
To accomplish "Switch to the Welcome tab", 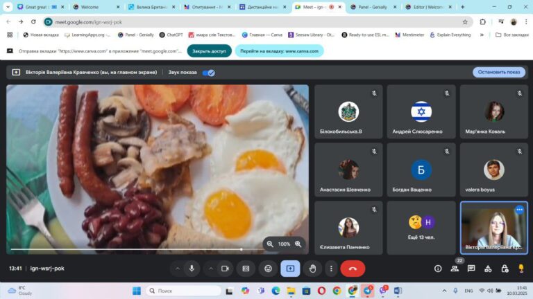I will pos(97,7).
